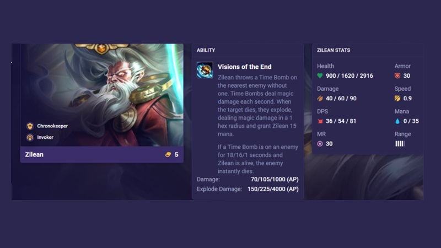Click the green Health heart icon
Image resolution: width=441 pixels, height=248 pixels.
(x=320, y=76)
